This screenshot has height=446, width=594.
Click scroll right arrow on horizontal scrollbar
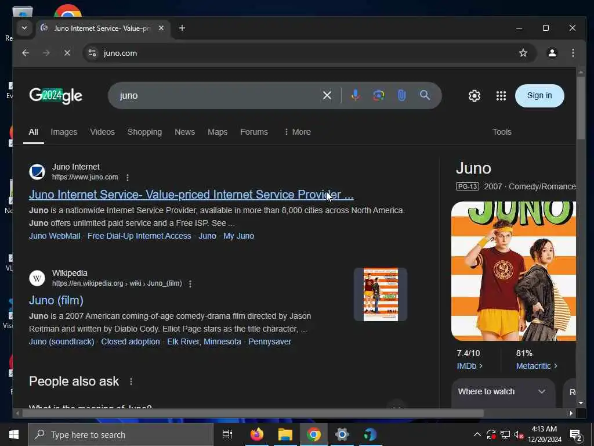[571, 413]
